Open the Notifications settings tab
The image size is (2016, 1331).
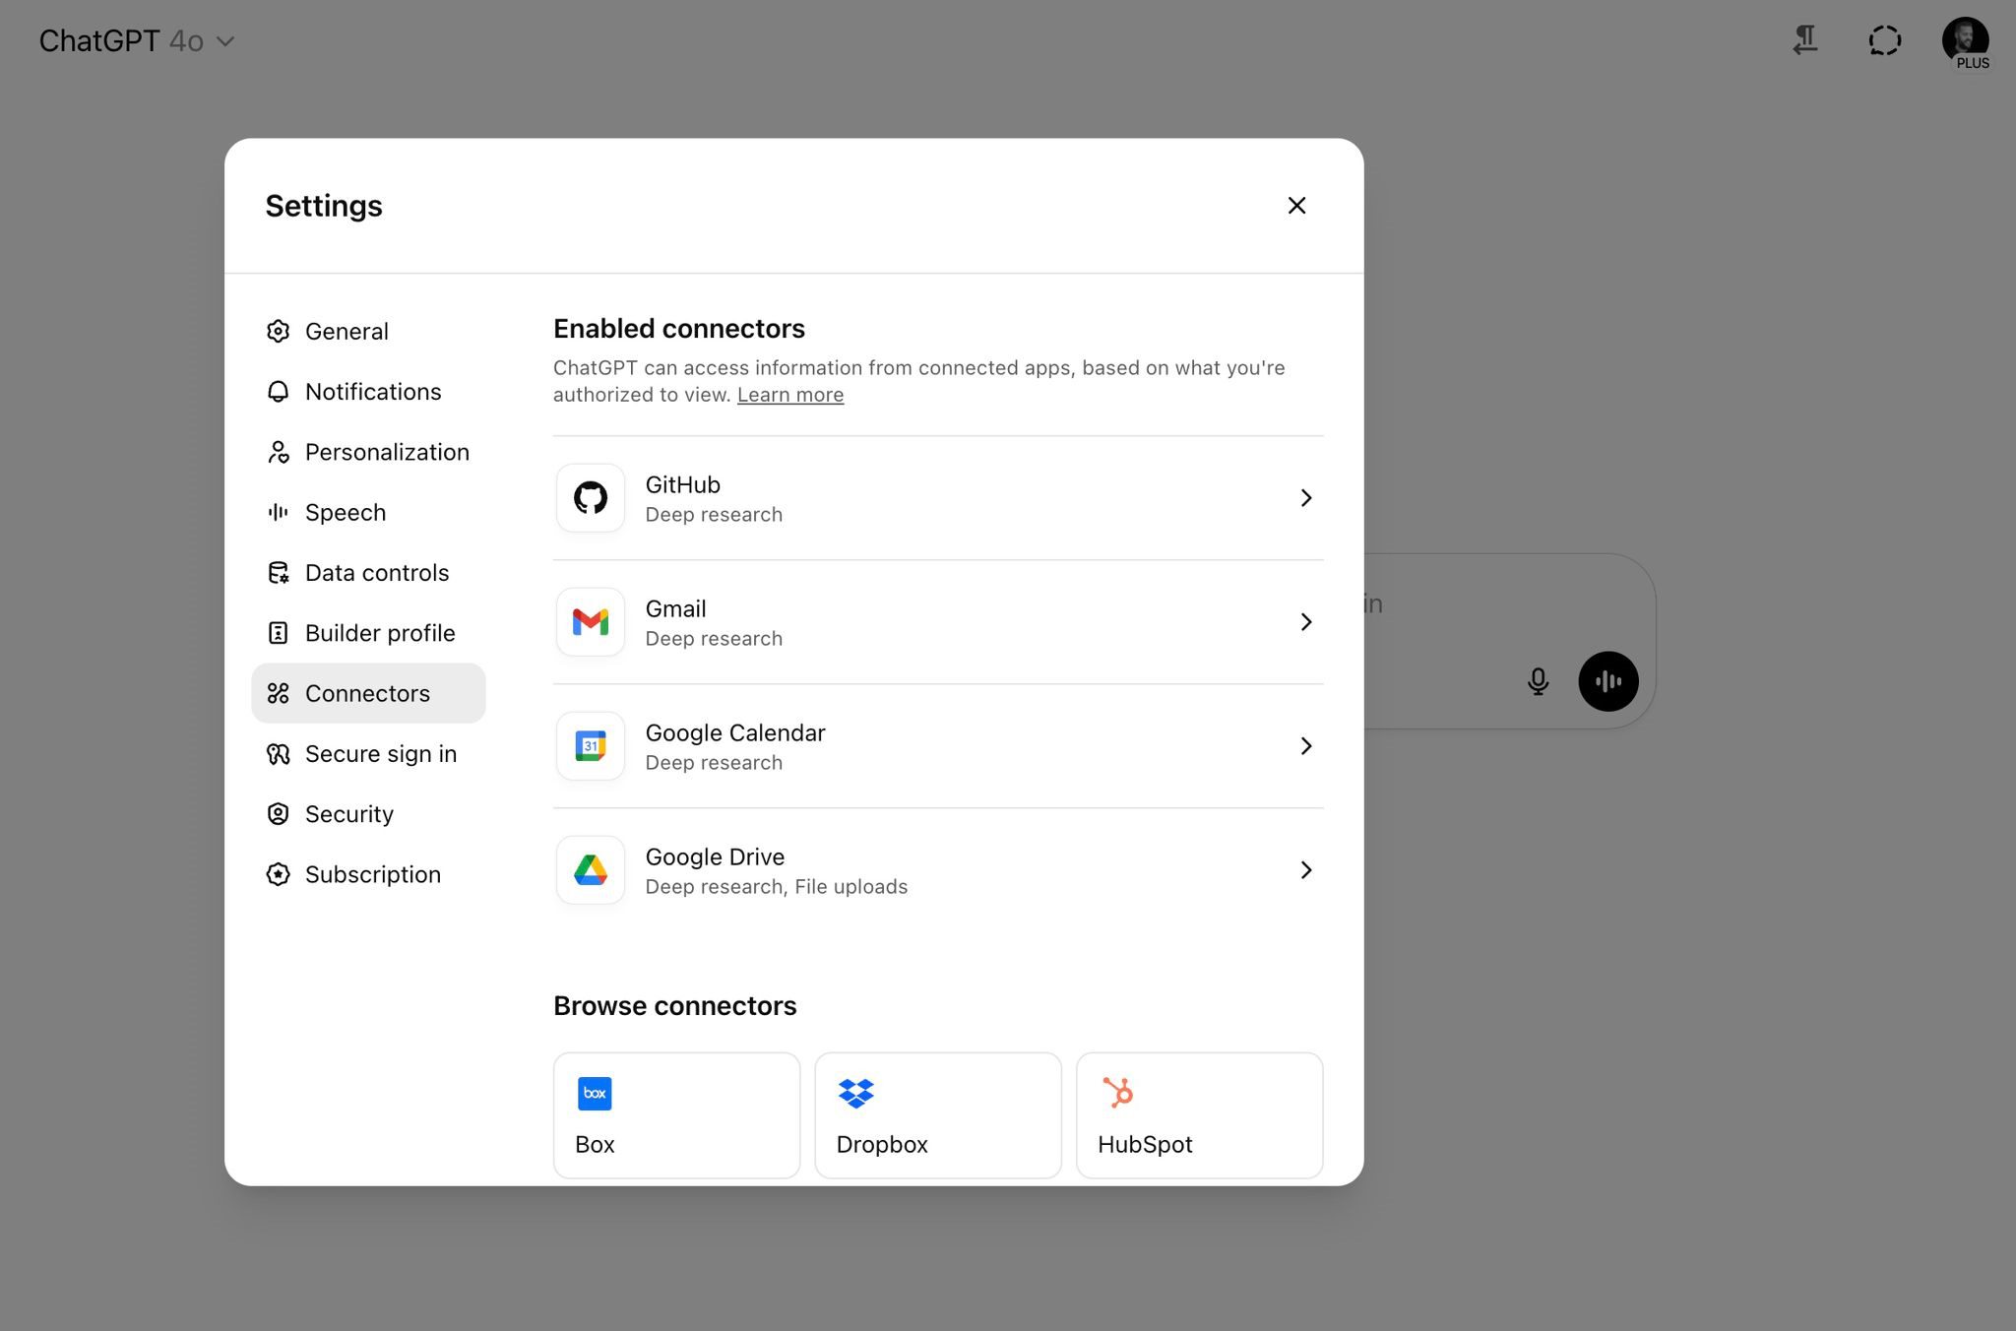pyautogui.click(x=368, y=392)
